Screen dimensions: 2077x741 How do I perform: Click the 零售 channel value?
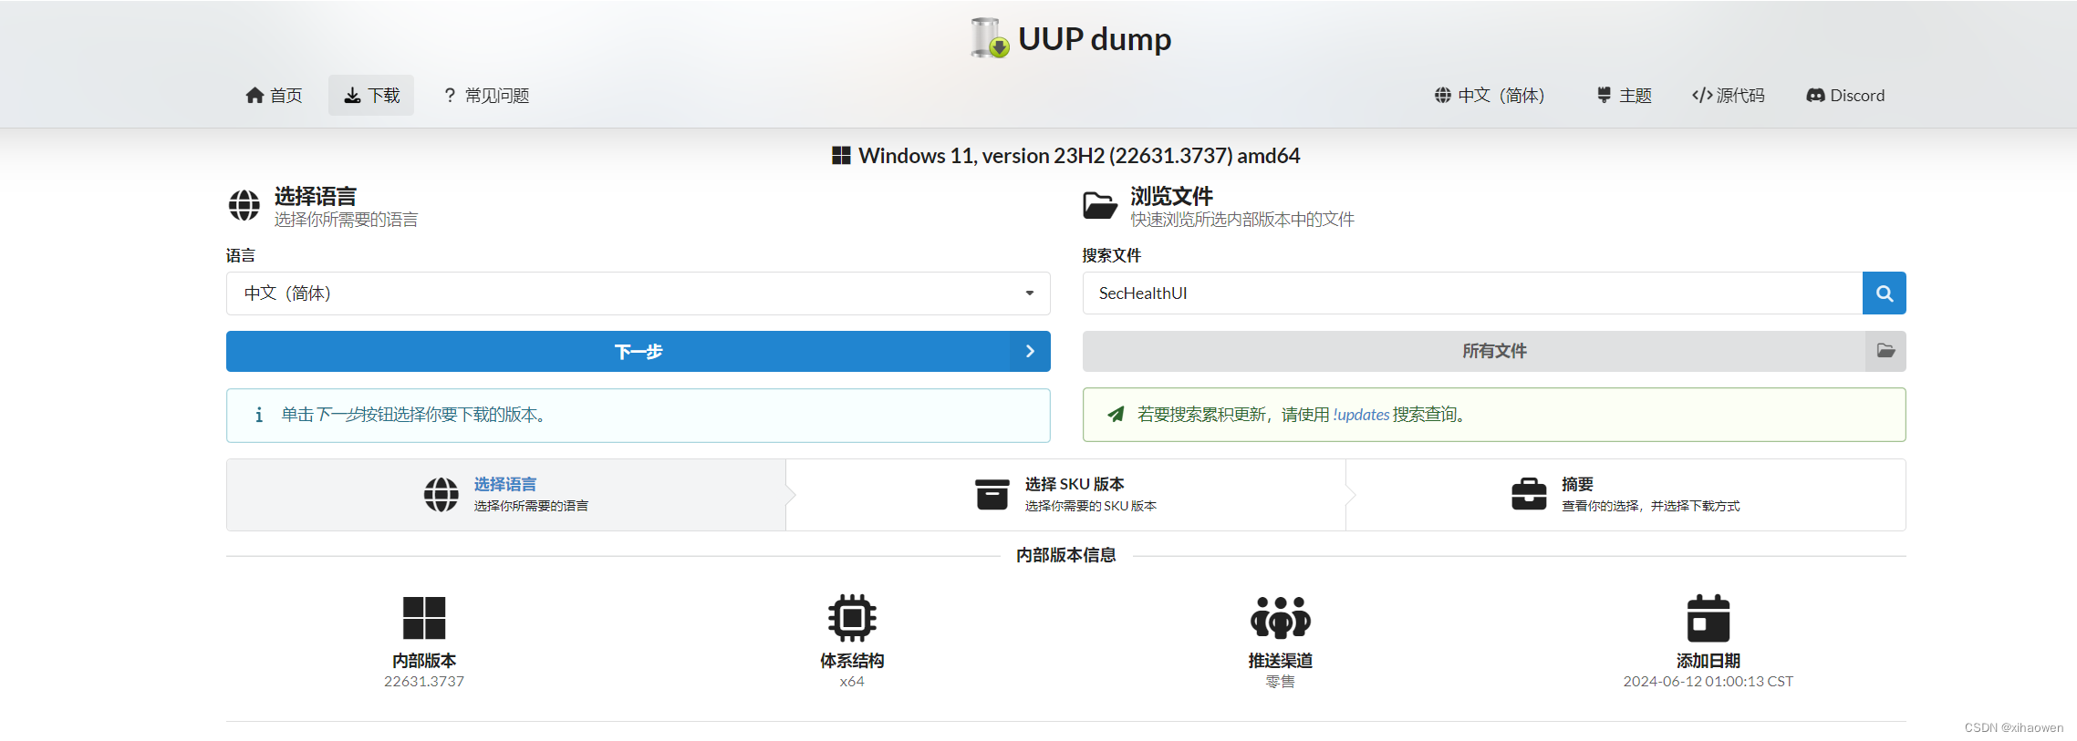[x=1281, y=682]
